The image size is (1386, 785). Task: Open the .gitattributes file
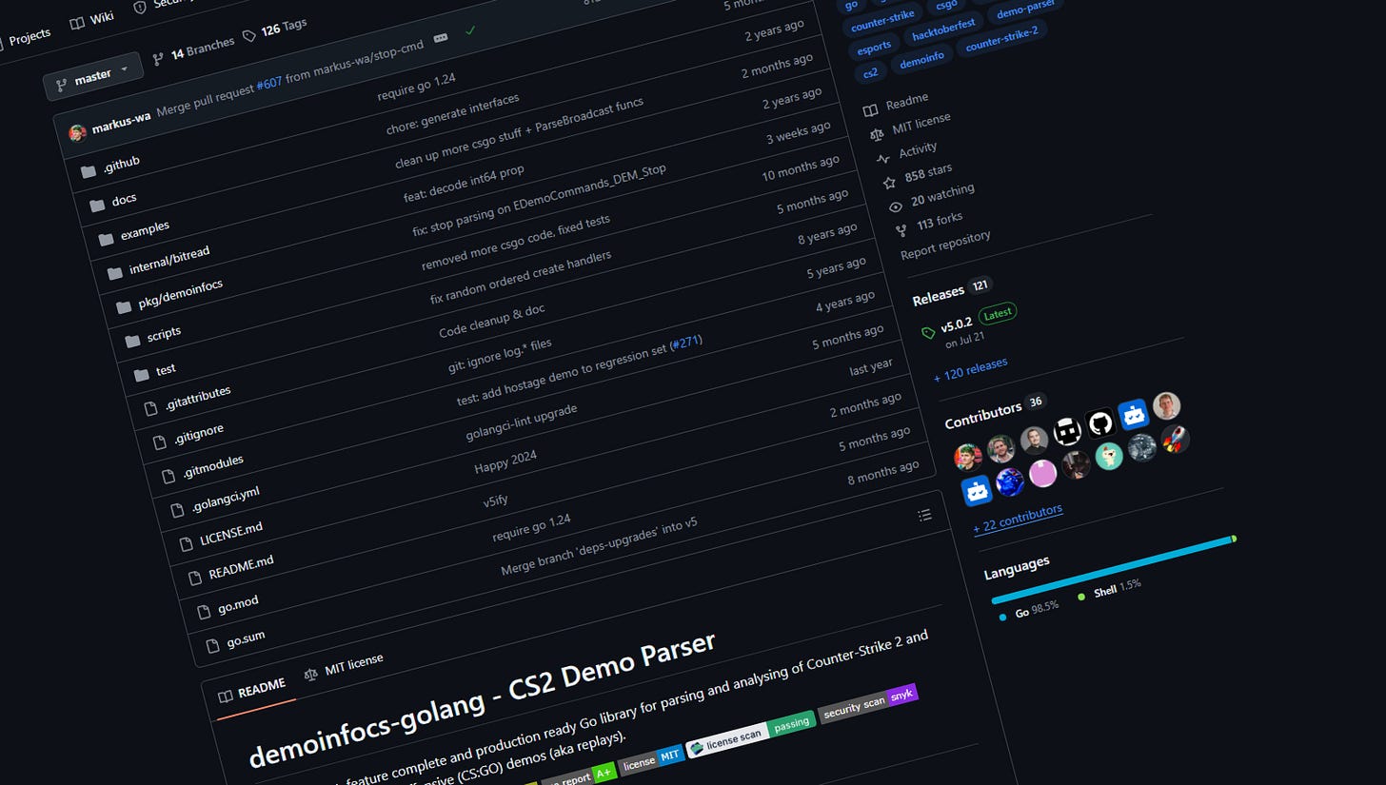pos(197,398)
